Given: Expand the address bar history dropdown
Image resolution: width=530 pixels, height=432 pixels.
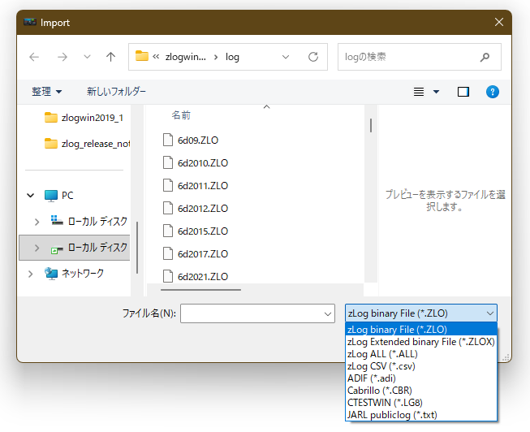Looking at the screenshot, I should point(286,57).
